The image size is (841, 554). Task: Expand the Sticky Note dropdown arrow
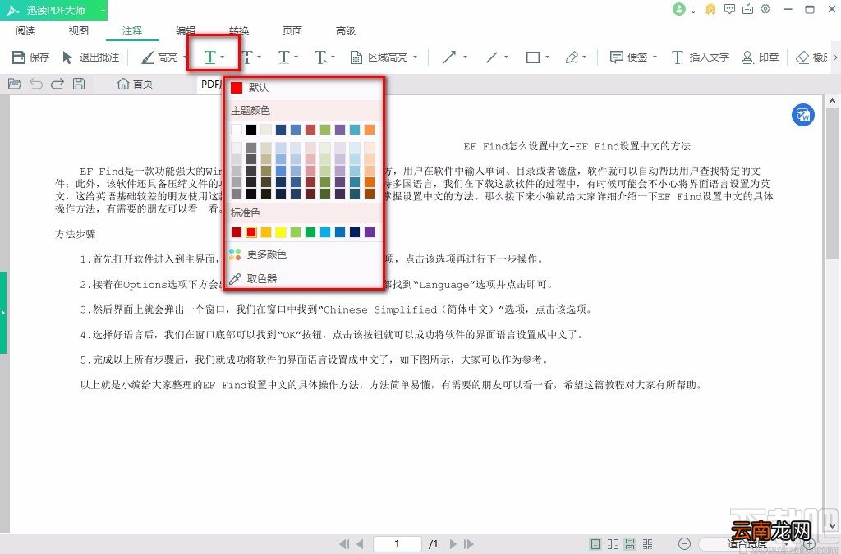(655, 57)
